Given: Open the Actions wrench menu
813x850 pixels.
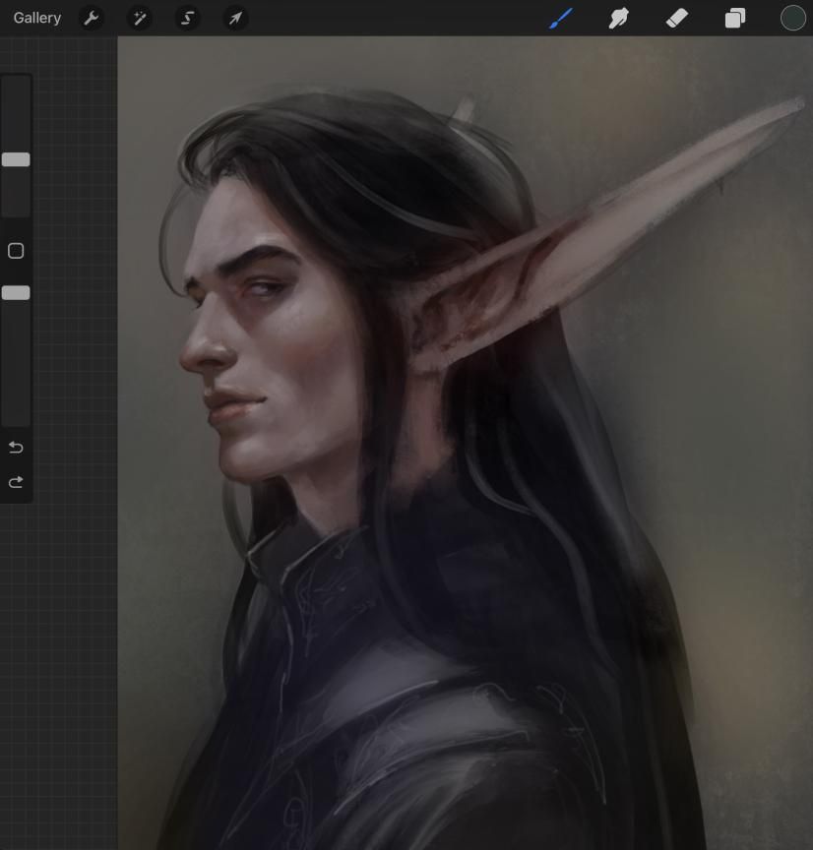Looking at the screenshot, I should pyautogui.click(x=92, y=19).
